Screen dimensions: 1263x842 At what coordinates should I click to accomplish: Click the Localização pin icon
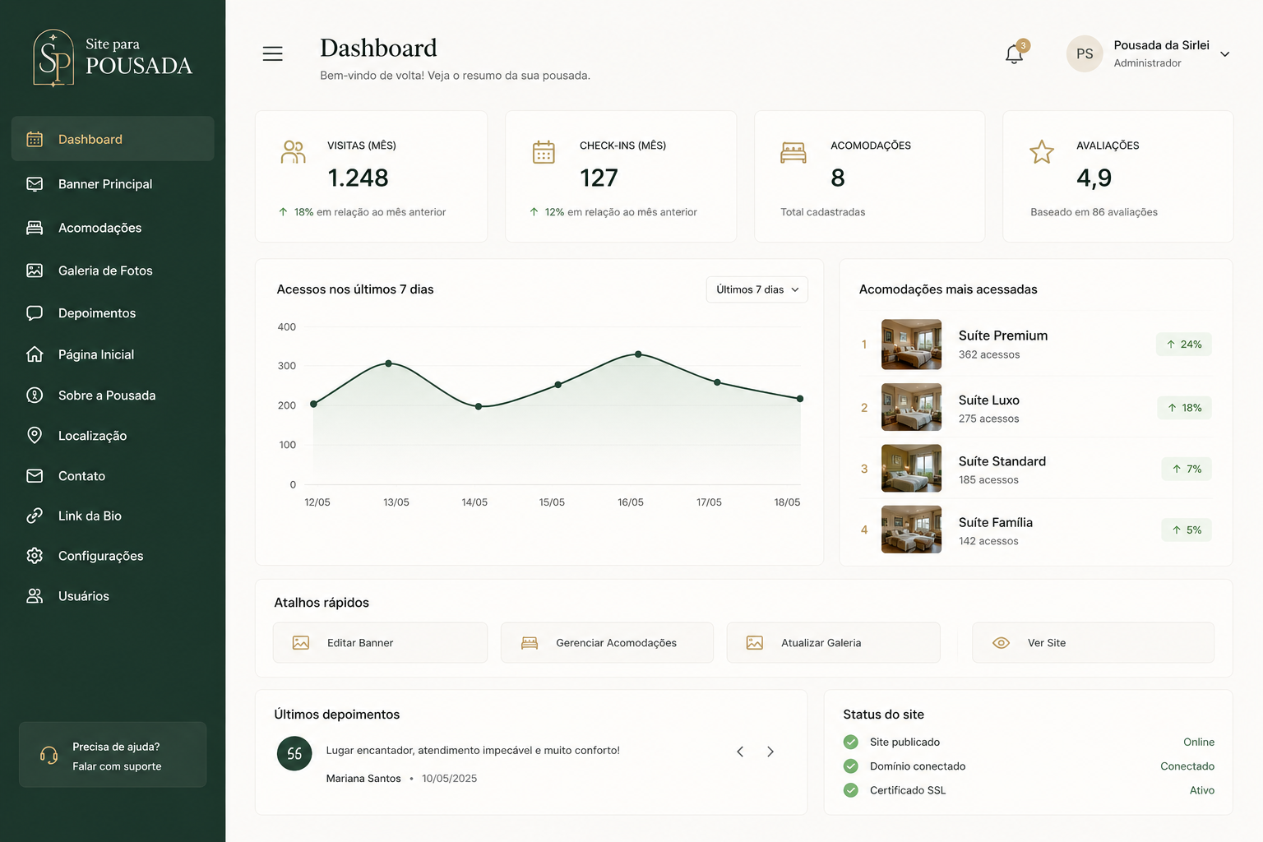point(35,435)
